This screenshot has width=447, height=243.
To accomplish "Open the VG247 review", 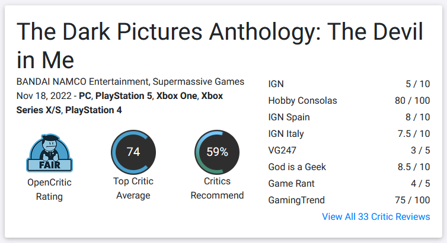I will [349, 150].
